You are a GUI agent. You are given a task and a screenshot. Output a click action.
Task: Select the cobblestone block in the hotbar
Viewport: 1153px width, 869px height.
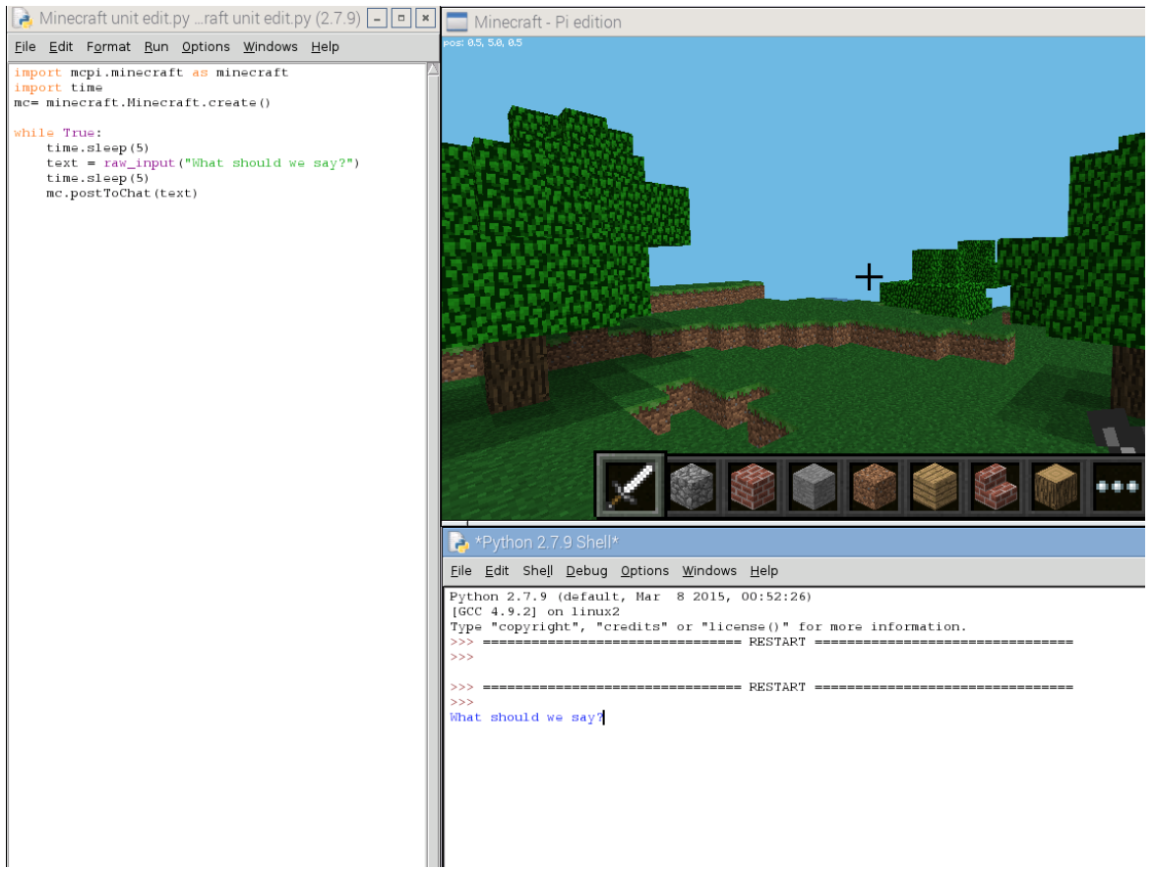tap(692, 487)
